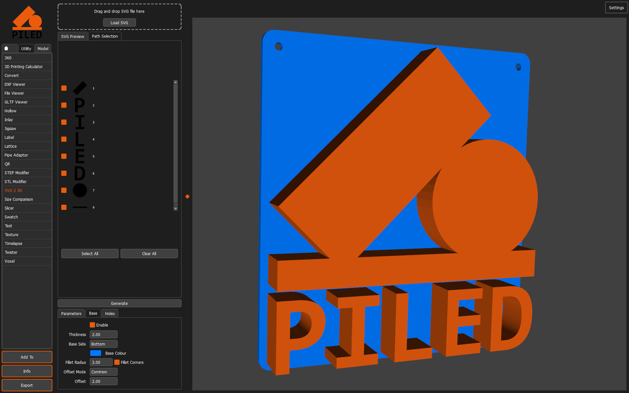Select SVG 2 3D in the list
The image size is (629, 393).
(27, 190)
